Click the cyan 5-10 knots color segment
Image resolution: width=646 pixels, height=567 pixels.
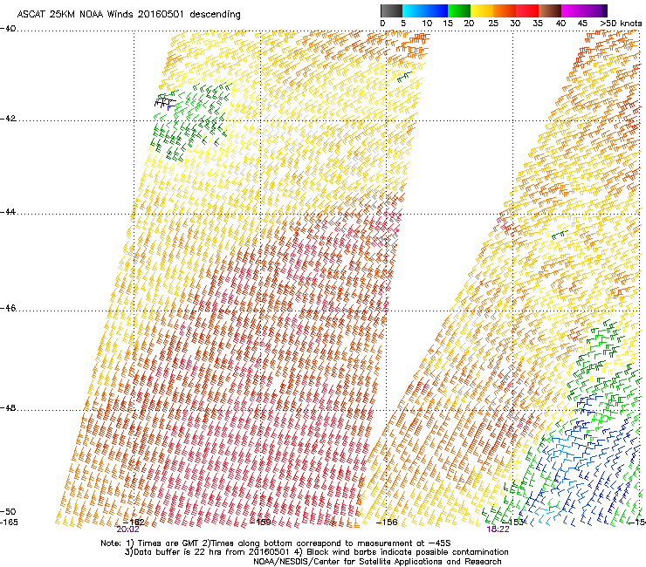[x=414, y=10]
